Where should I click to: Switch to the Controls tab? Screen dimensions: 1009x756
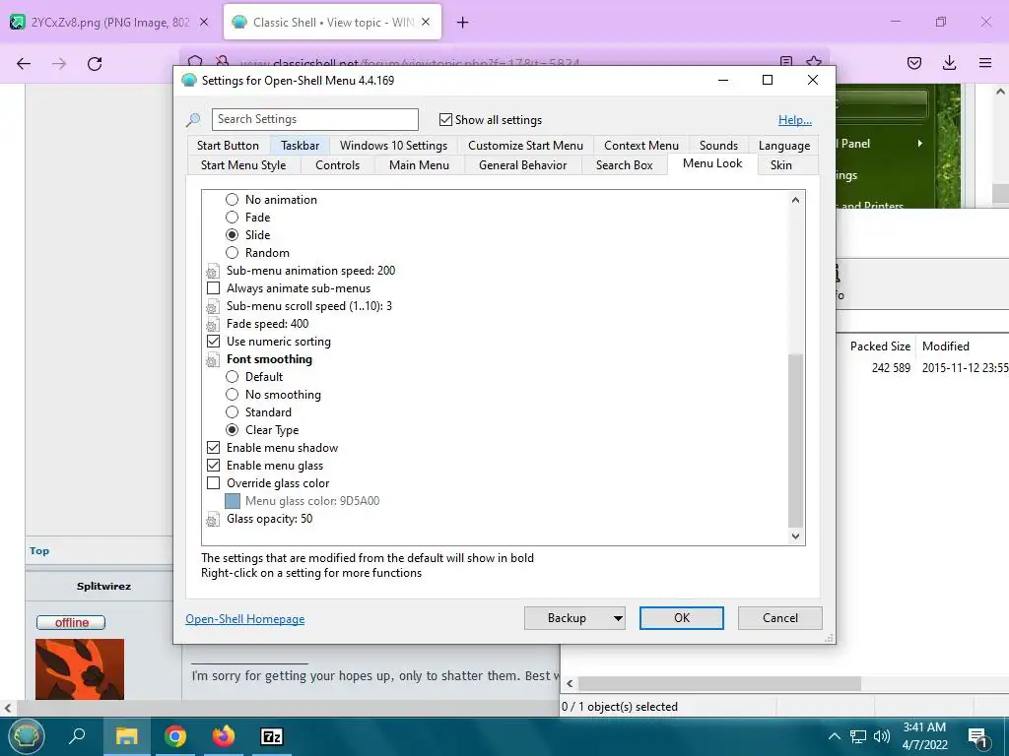337,165
